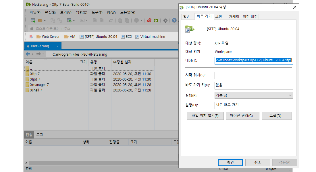The image size is (316, 172).
Task: Open help with the blue question icon
Action: pos(174,20)
